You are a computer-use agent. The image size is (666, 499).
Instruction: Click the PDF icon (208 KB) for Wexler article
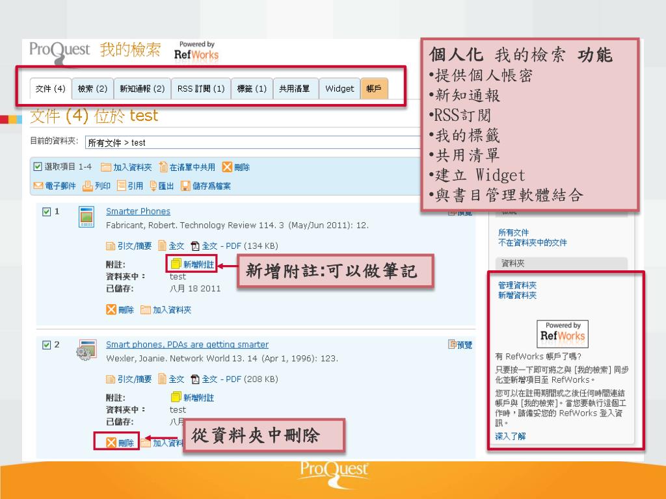[x=195, y=379]
